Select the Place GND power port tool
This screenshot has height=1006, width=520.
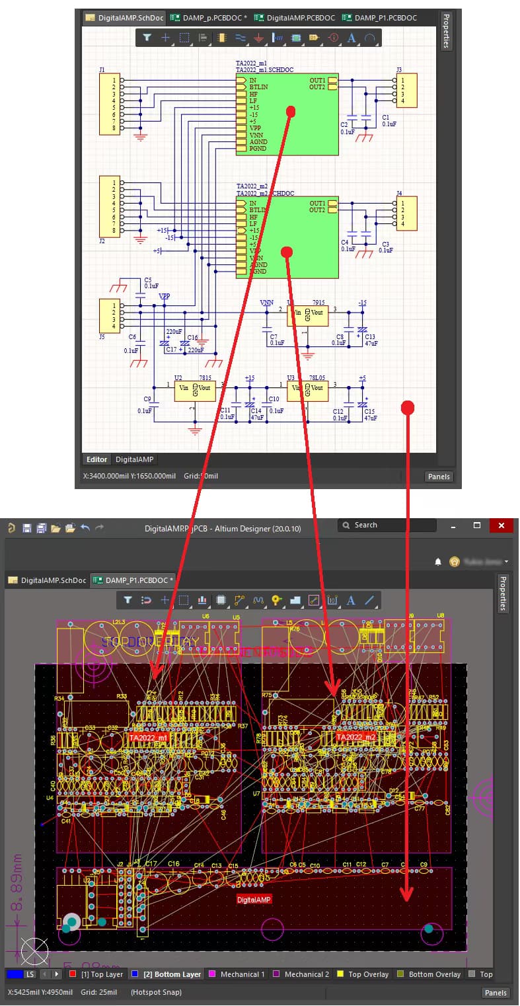258,38
